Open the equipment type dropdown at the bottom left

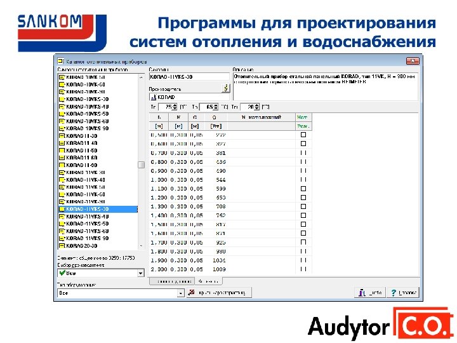coord(181,293)
